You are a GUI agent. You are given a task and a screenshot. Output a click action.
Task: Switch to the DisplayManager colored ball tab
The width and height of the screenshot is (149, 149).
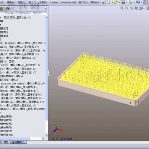coord(7,9)
